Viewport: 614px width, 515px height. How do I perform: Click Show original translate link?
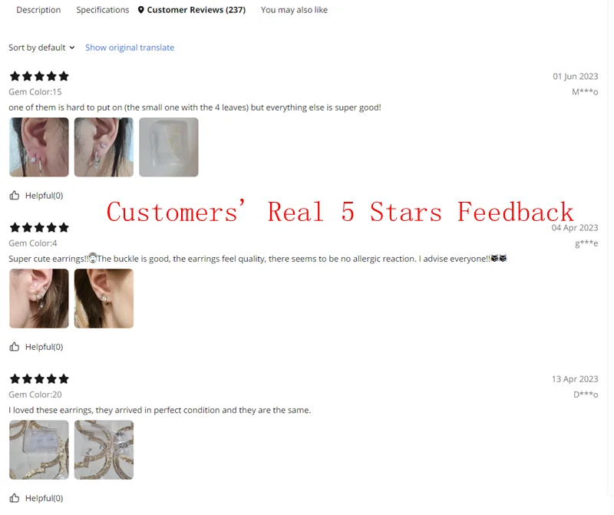point(130,48)
